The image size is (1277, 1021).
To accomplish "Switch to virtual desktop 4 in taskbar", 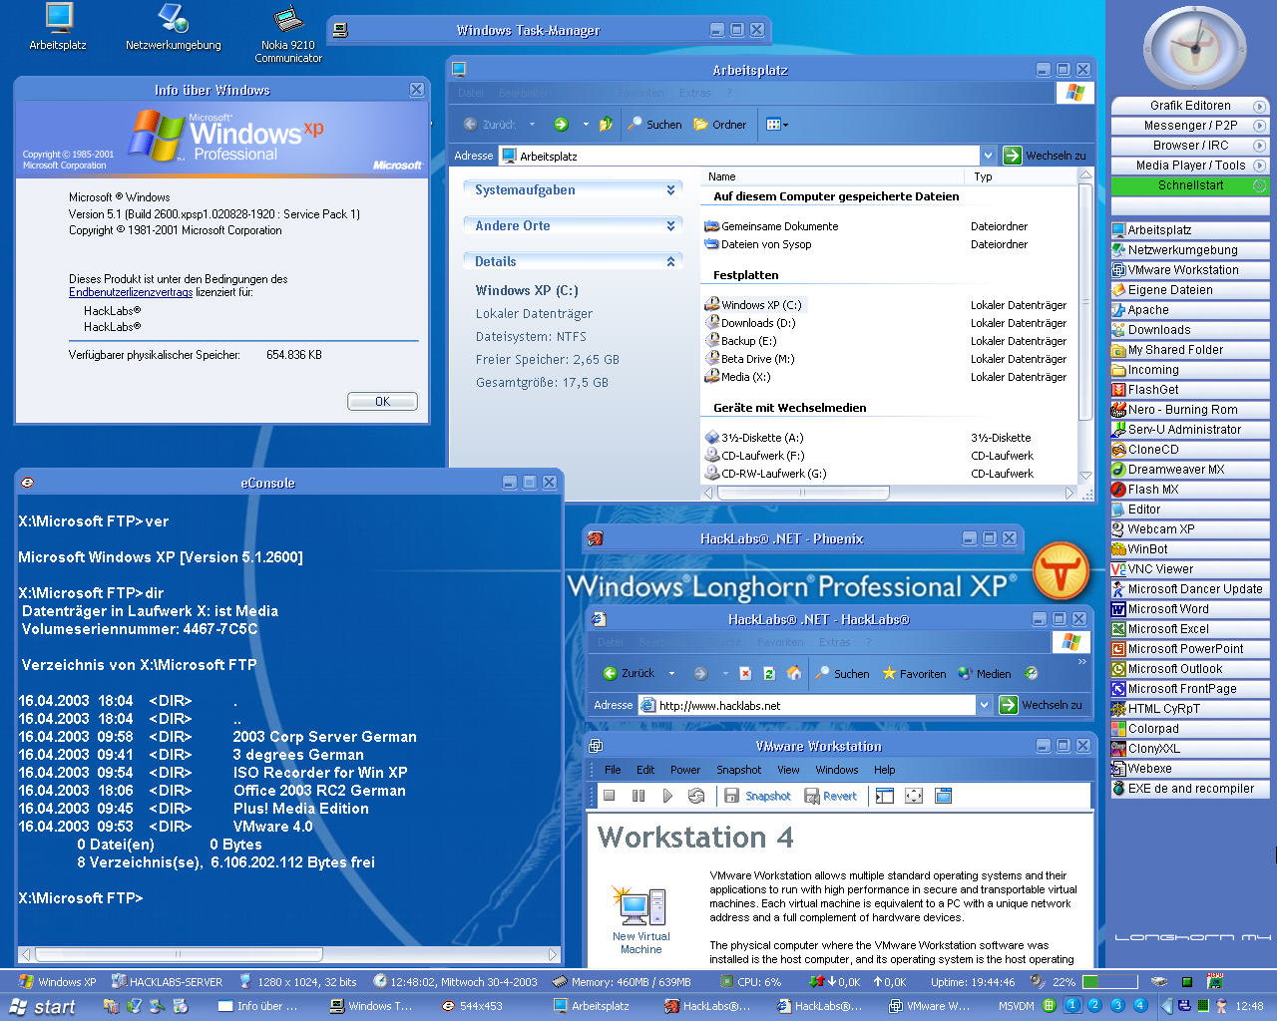I will tap(1139, 1006).
